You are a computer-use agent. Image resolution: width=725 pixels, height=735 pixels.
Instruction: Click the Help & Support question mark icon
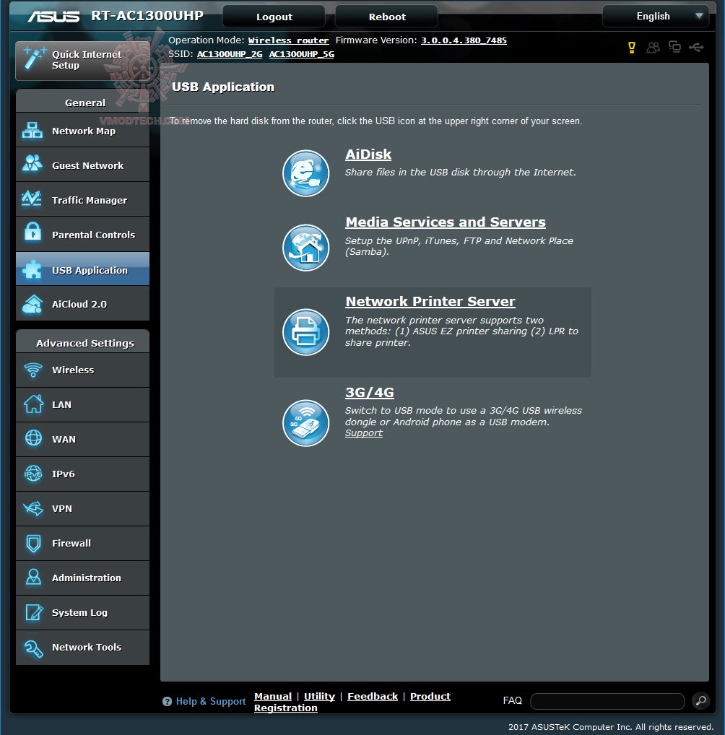(167, 701)
